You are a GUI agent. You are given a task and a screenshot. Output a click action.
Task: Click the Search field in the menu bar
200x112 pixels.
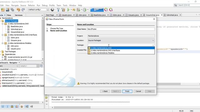[188, 5]
